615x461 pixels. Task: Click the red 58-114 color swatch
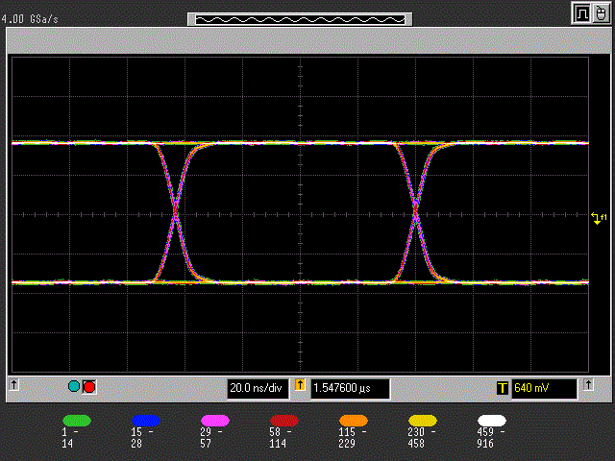click(x=284, y=421)
